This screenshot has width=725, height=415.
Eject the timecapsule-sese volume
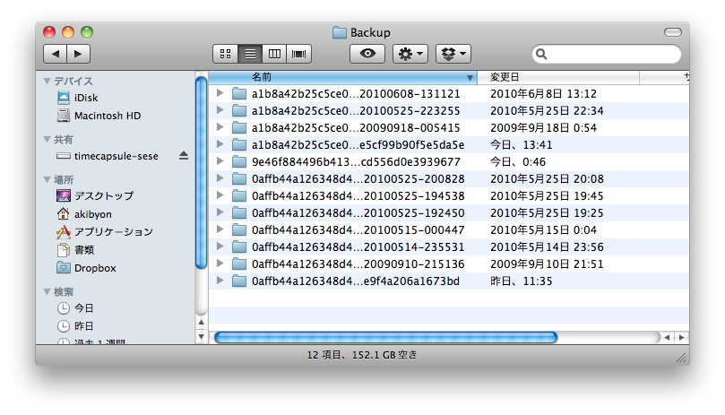pos(184,156)
